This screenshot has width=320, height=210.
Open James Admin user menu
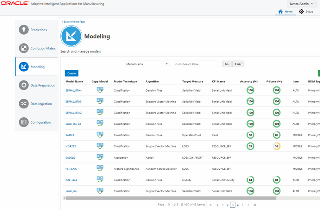point(301,4)
